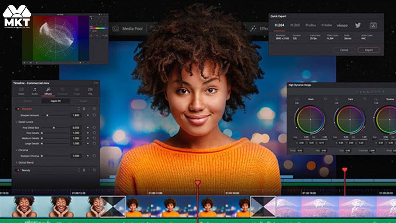Reset the Beauty effect header
This screenshot has width=396, height=223.
94,171
